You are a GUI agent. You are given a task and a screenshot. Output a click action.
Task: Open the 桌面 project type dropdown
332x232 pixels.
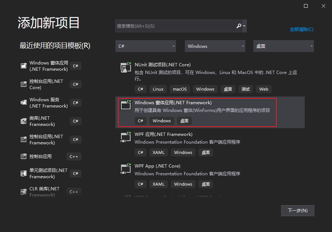tap(284, 46)
